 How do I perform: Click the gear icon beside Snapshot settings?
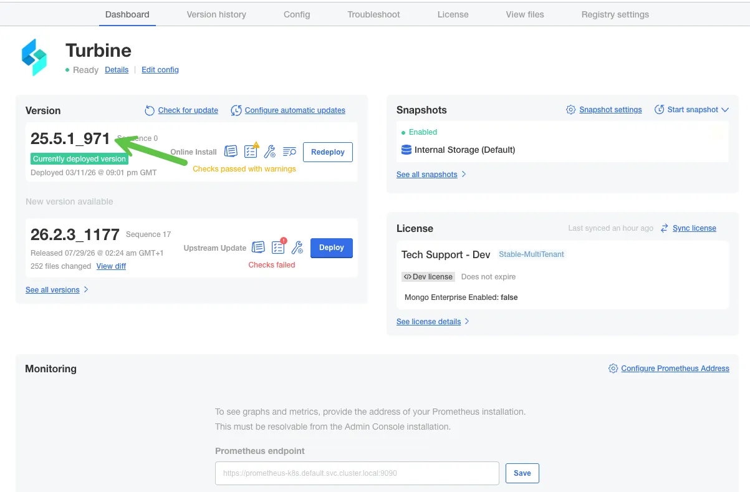(570, 110)
